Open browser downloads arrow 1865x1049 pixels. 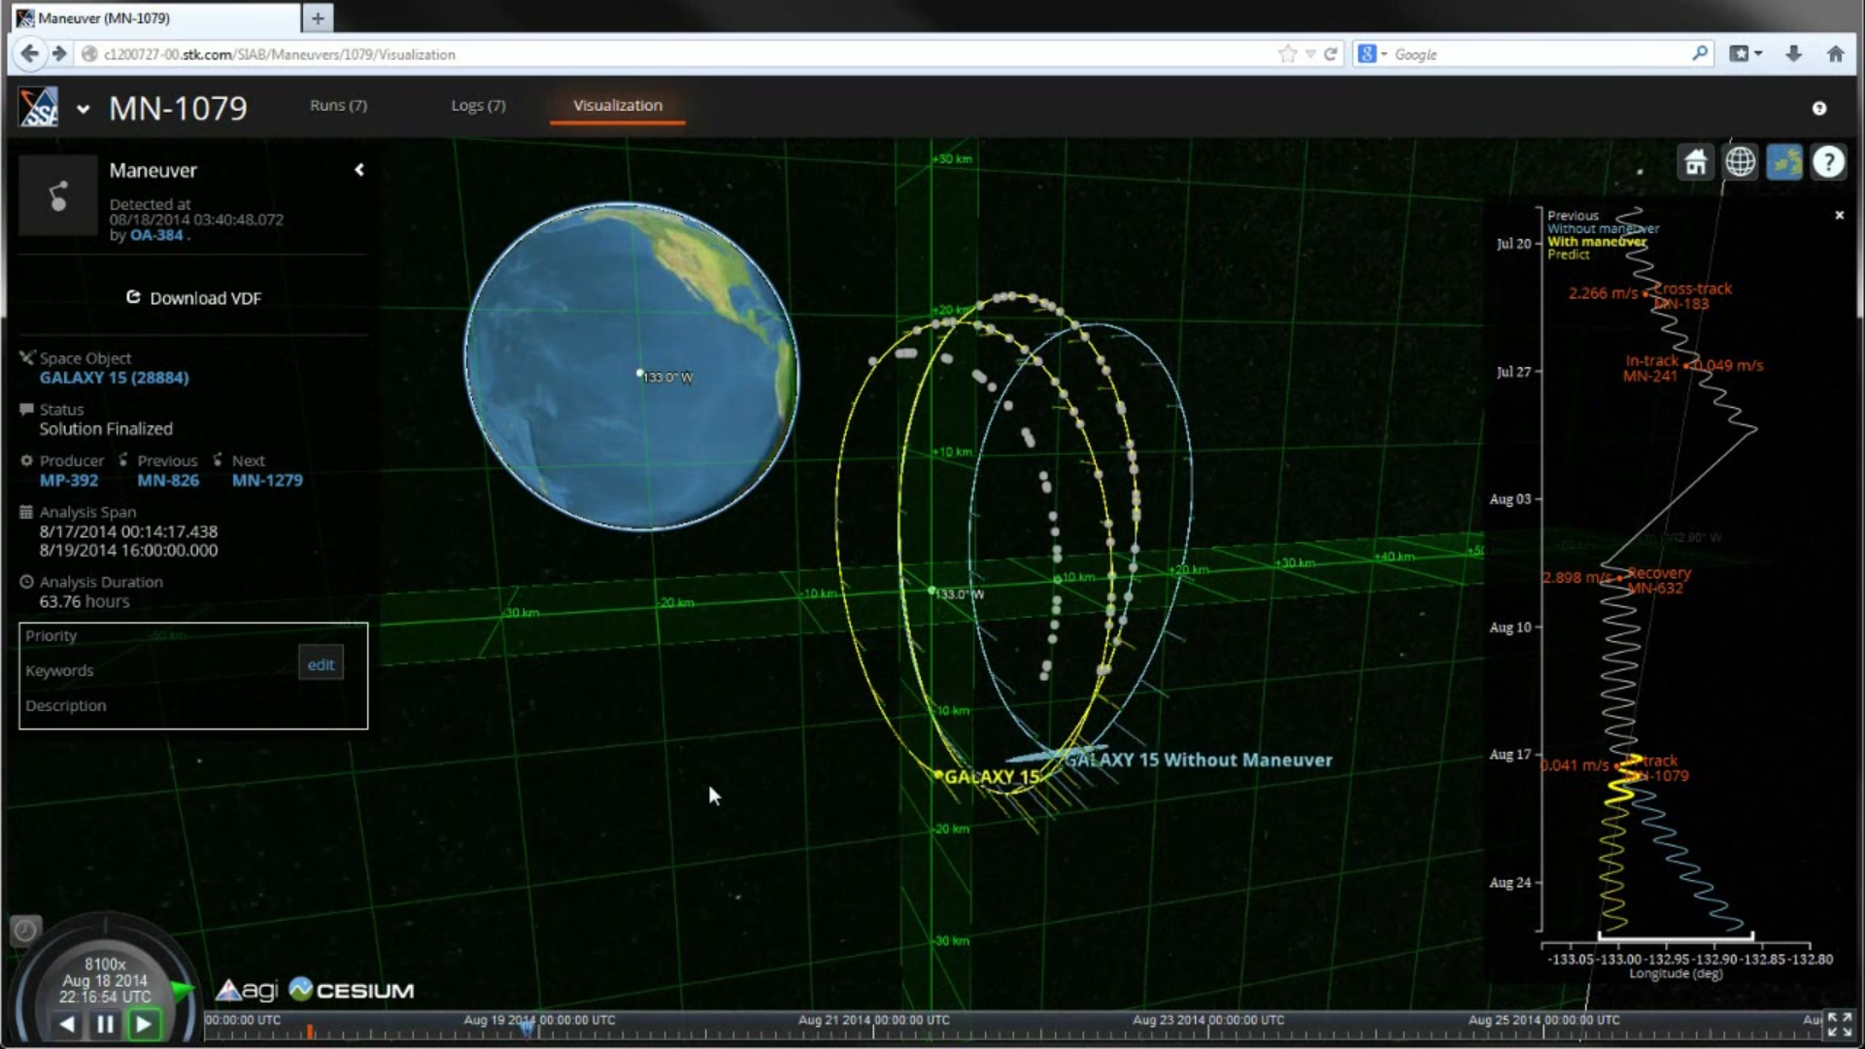(x=1793, y=54)
